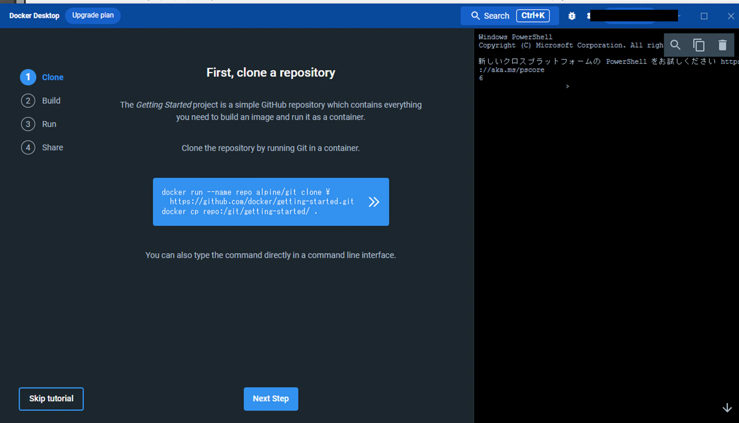Click the Search label in the header

(x=496, y=16)
